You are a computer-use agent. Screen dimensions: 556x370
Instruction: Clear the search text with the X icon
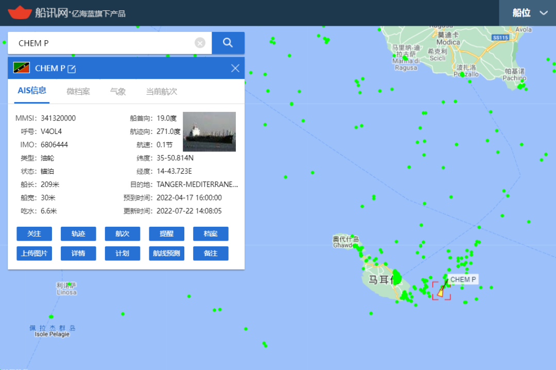pos(200,43)
